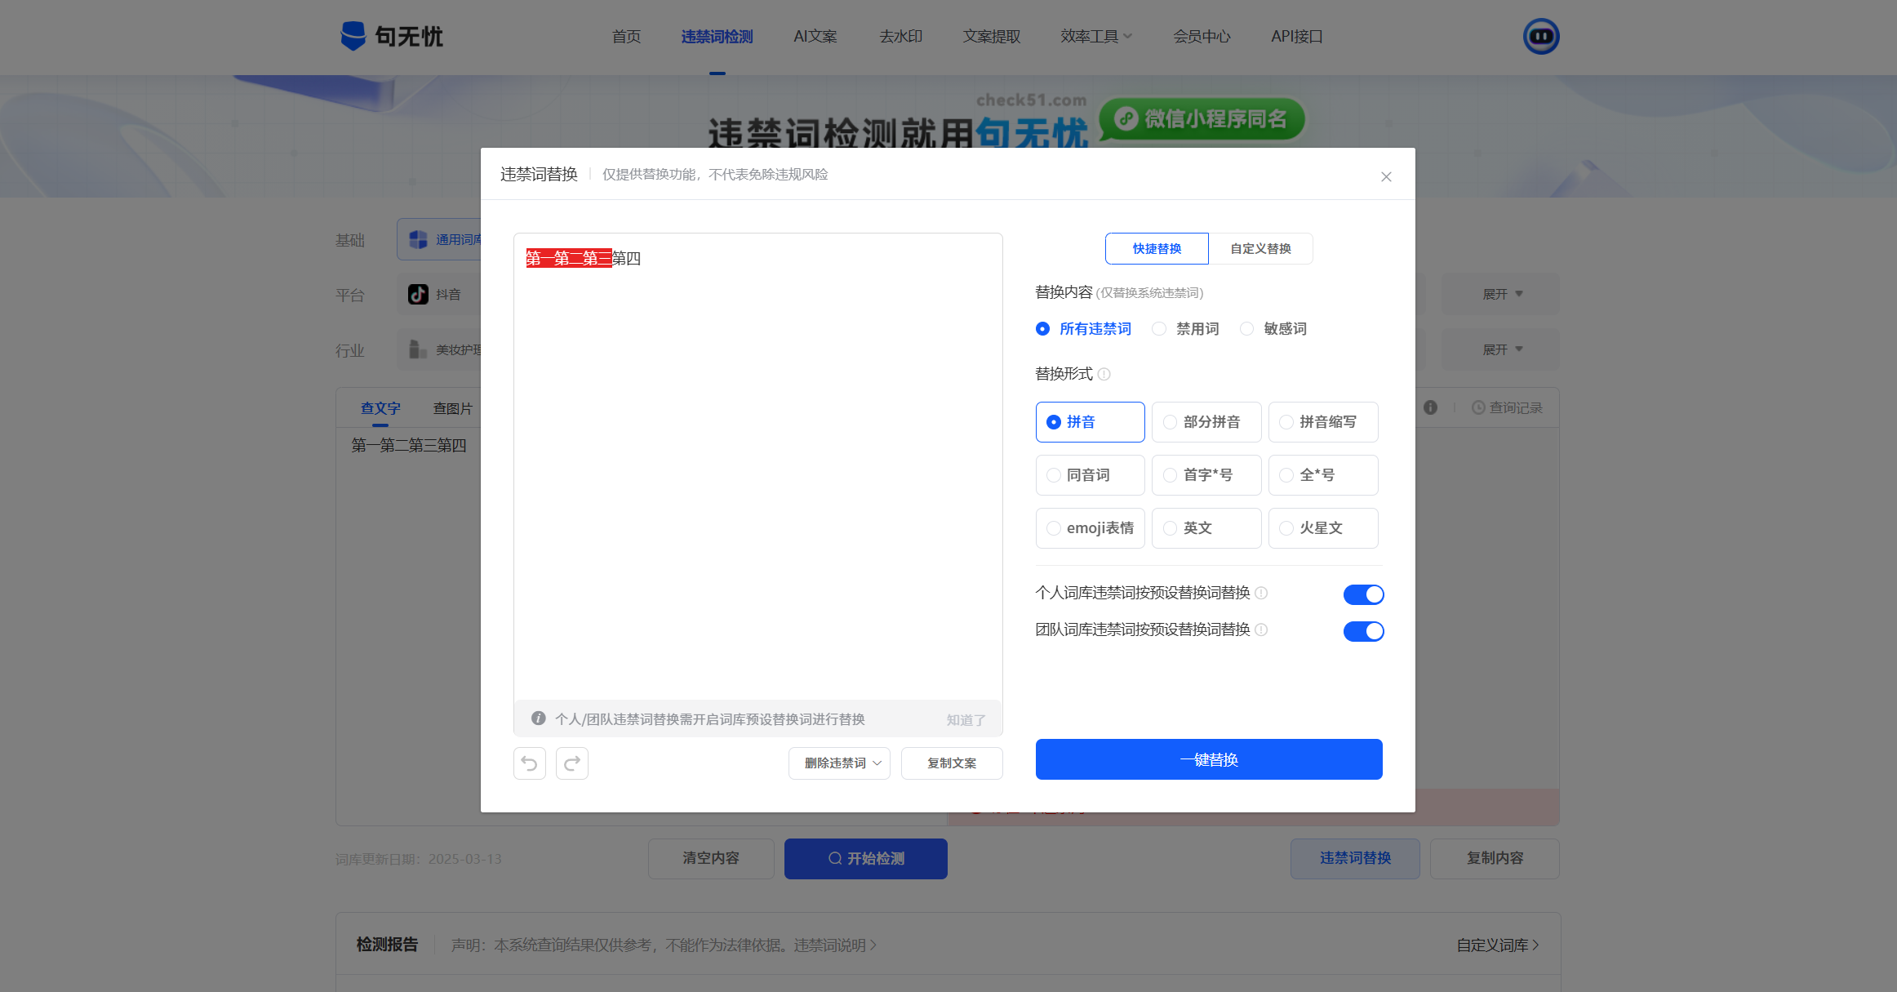Open the 删除违禁词 dropdown

coord(838,763)
